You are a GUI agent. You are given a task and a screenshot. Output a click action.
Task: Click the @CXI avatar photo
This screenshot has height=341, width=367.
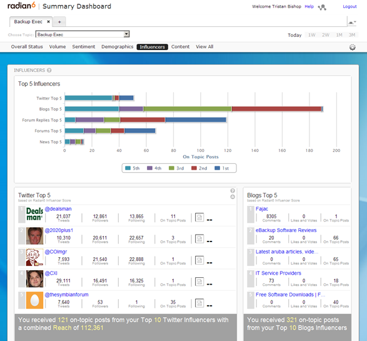(x=34, y=278)
